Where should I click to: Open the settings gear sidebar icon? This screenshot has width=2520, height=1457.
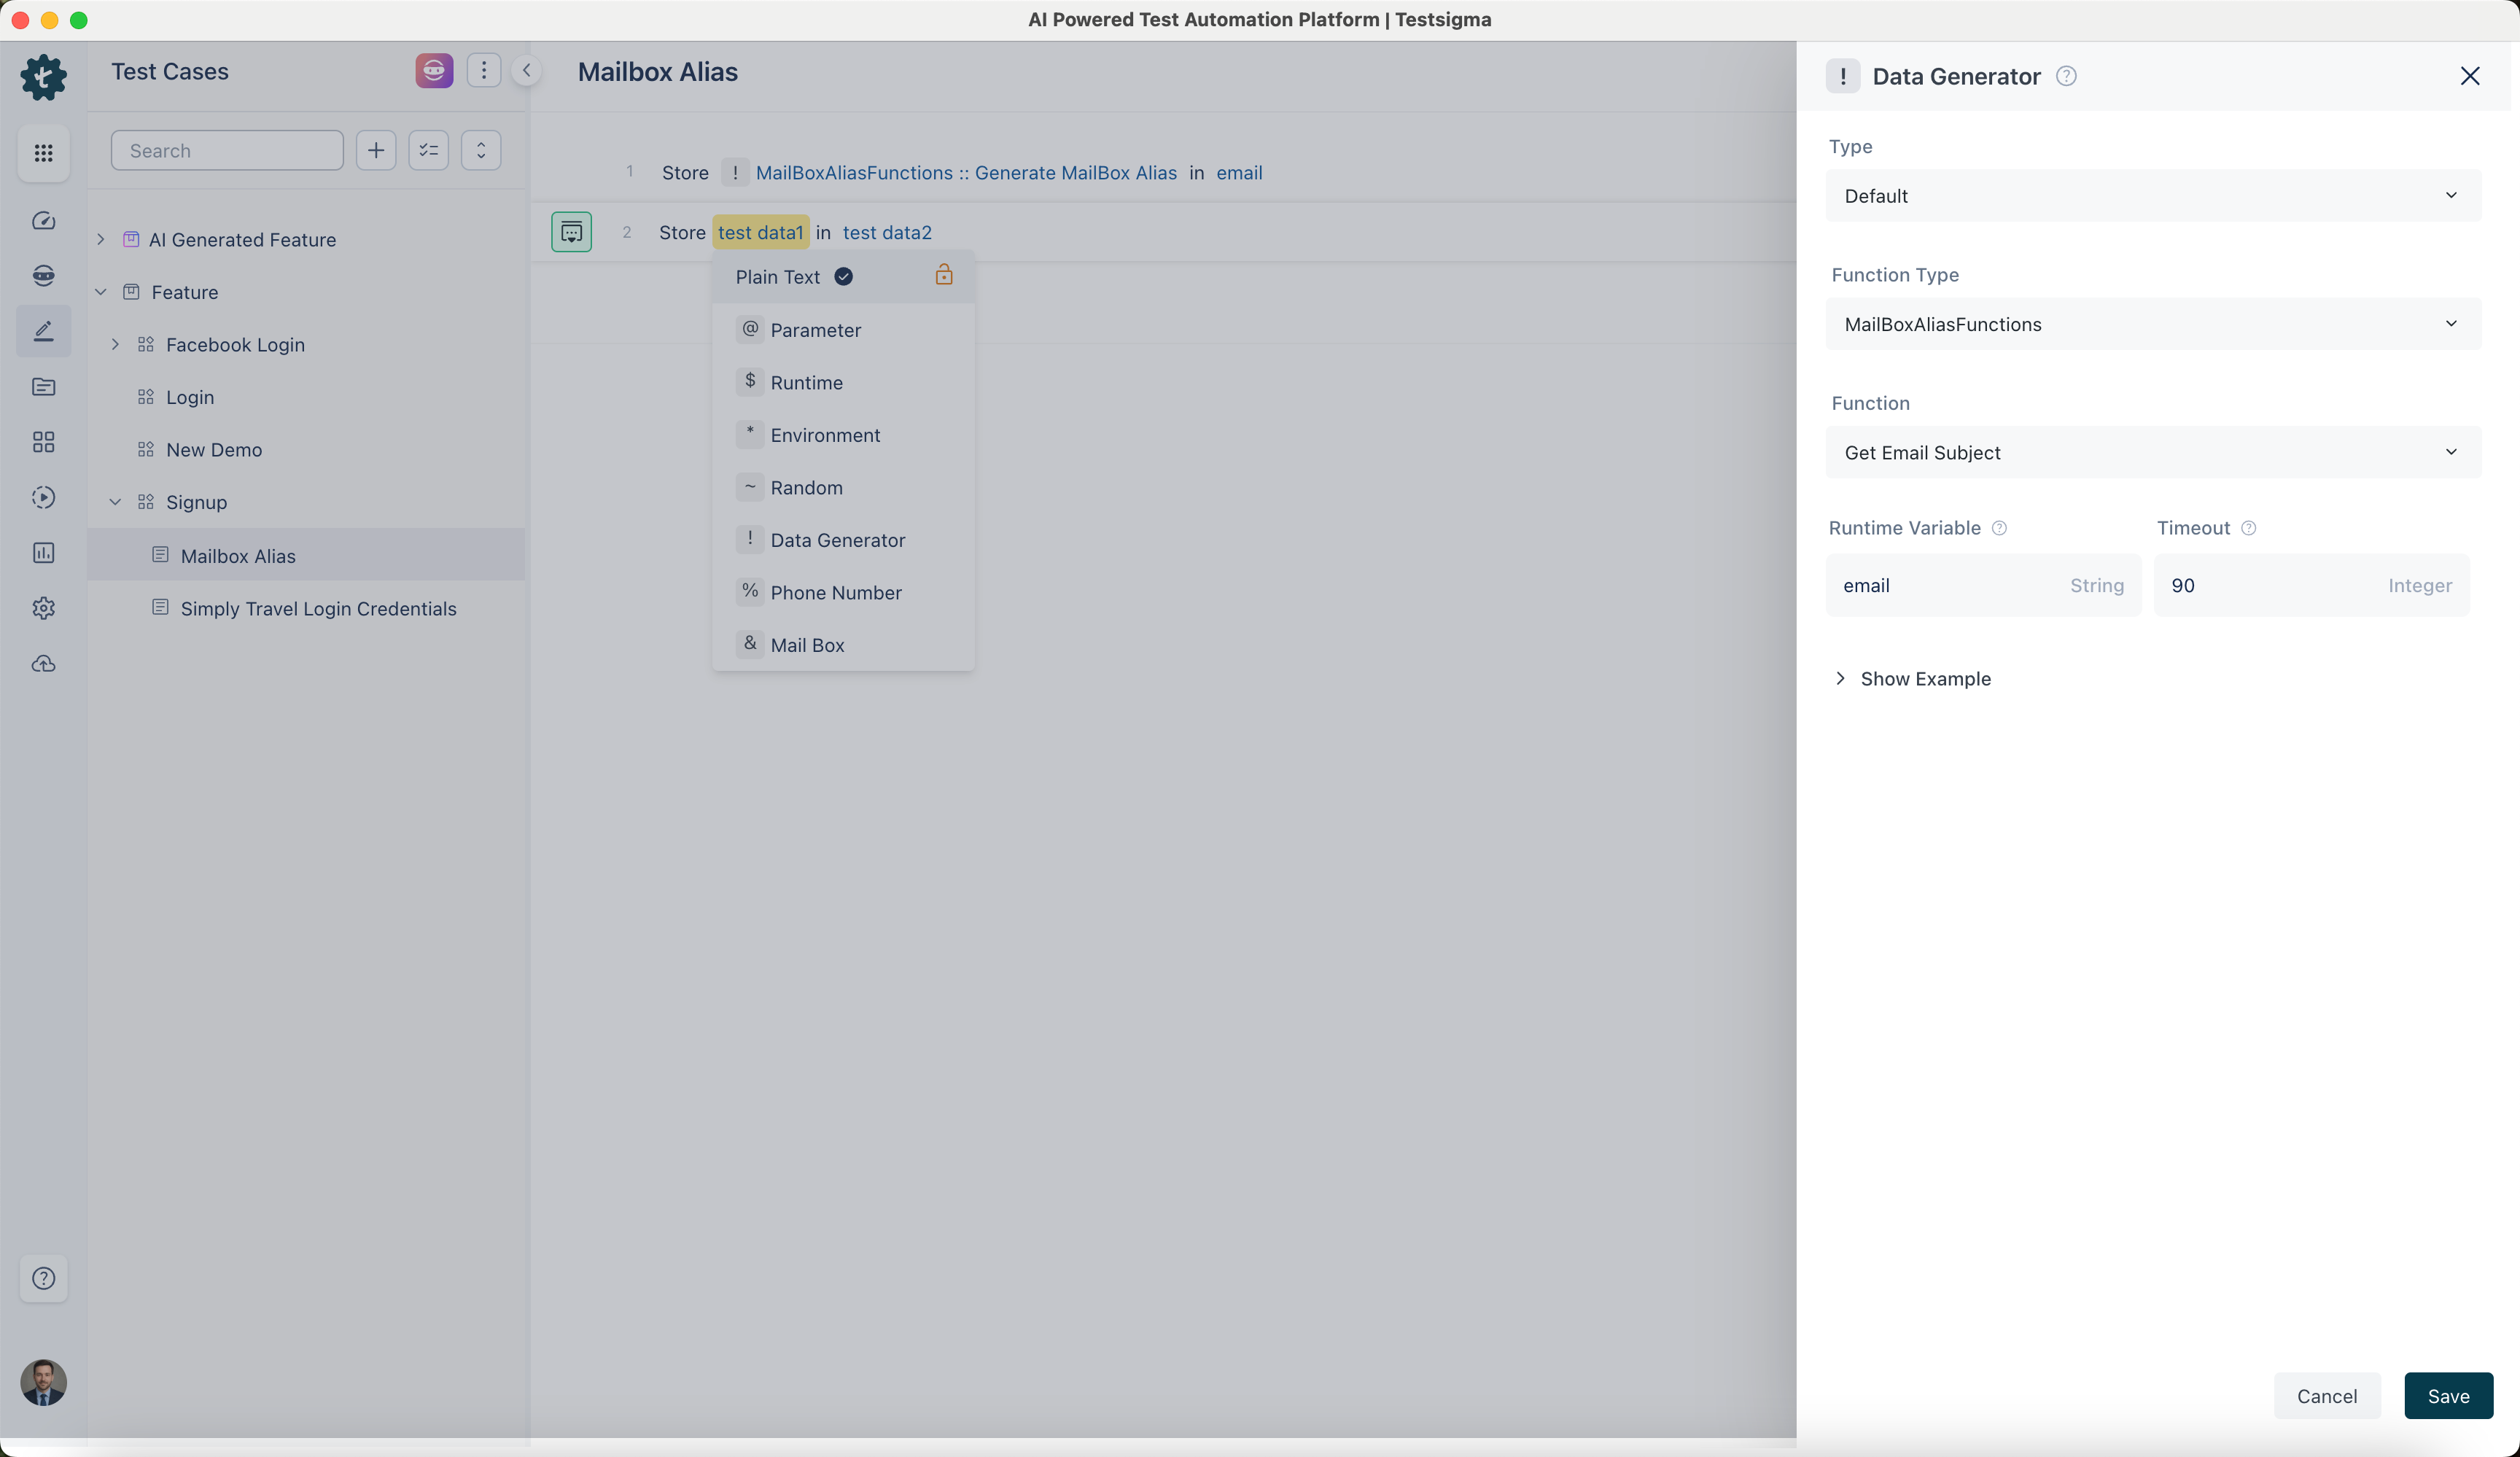[43, 608]
